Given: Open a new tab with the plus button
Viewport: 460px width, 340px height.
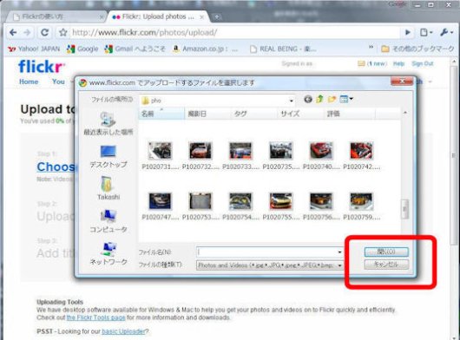Looking at the screenshot, I should (217, 17).
